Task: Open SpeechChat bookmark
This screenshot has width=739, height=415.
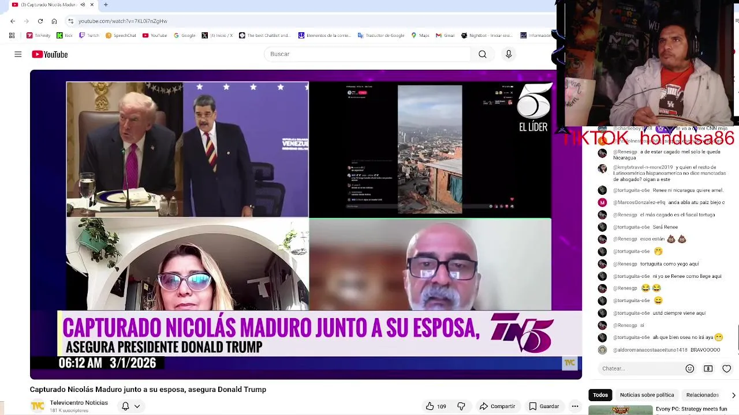Action: click(120, 35)
